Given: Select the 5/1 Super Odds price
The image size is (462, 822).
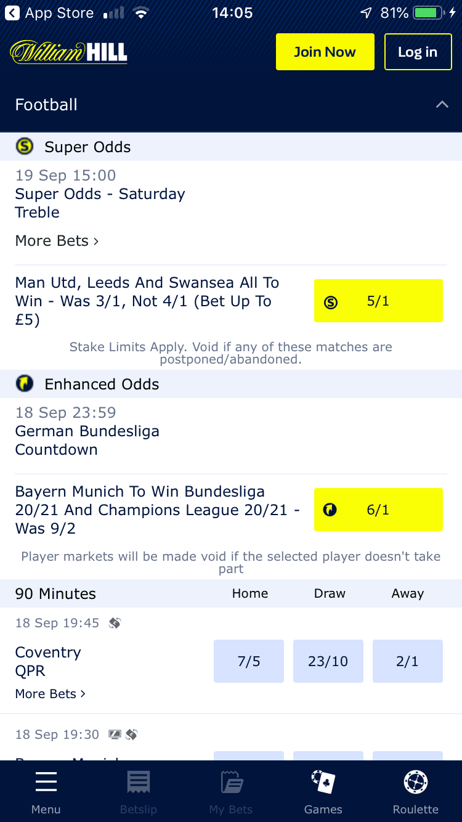Looking at the screenshot, I should click(378, 301).
